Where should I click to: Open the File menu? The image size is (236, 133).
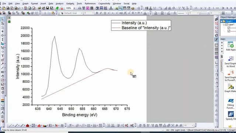(4, 3)
